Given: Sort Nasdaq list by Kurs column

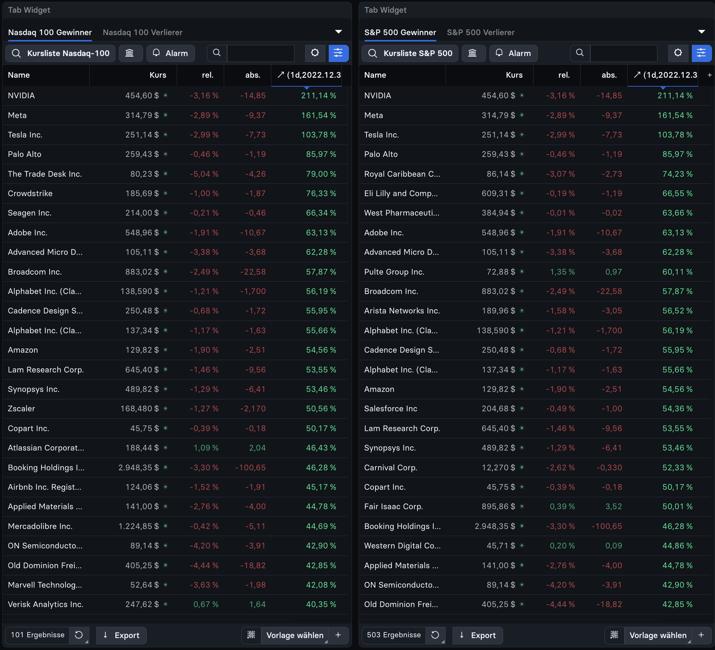Looking at the screenshot, I should pyautogui.click(x=133, y=75).
